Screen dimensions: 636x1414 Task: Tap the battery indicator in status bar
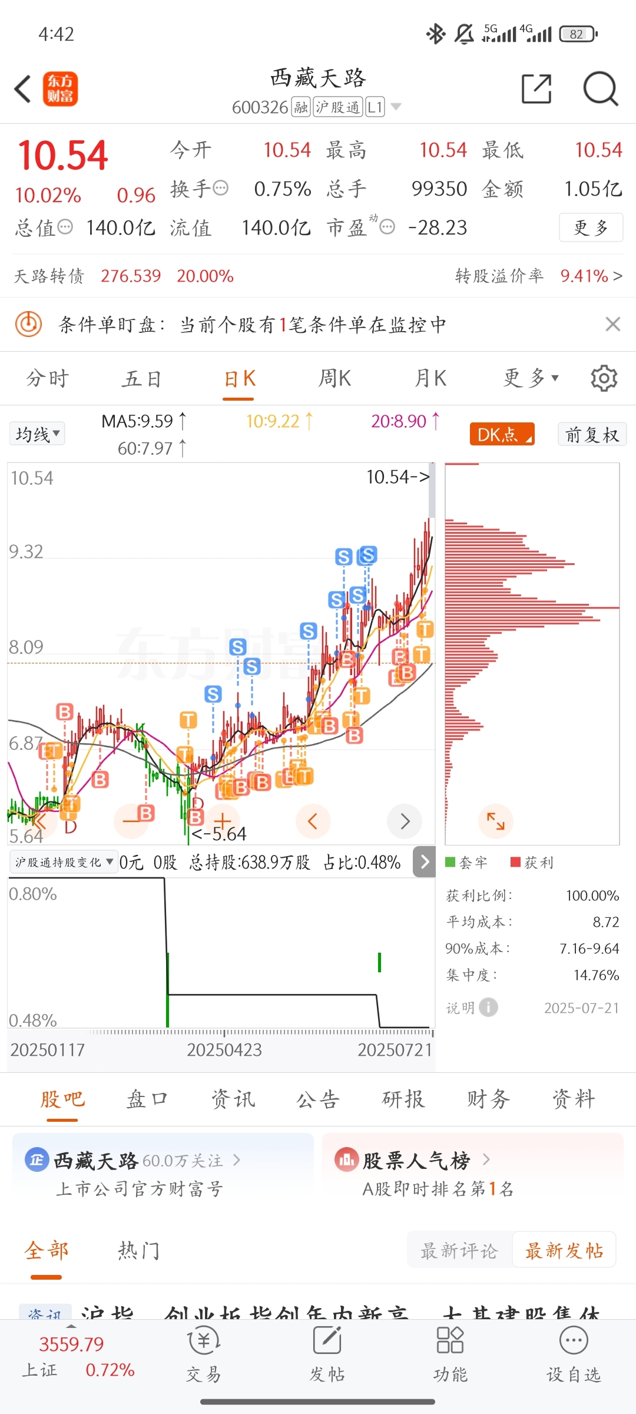point(578,34)
